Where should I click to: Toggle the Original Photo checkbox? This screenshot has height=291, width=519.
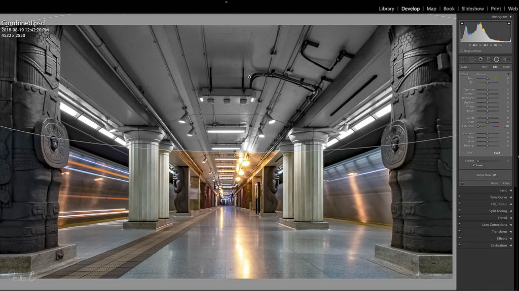tap(461, 51)
